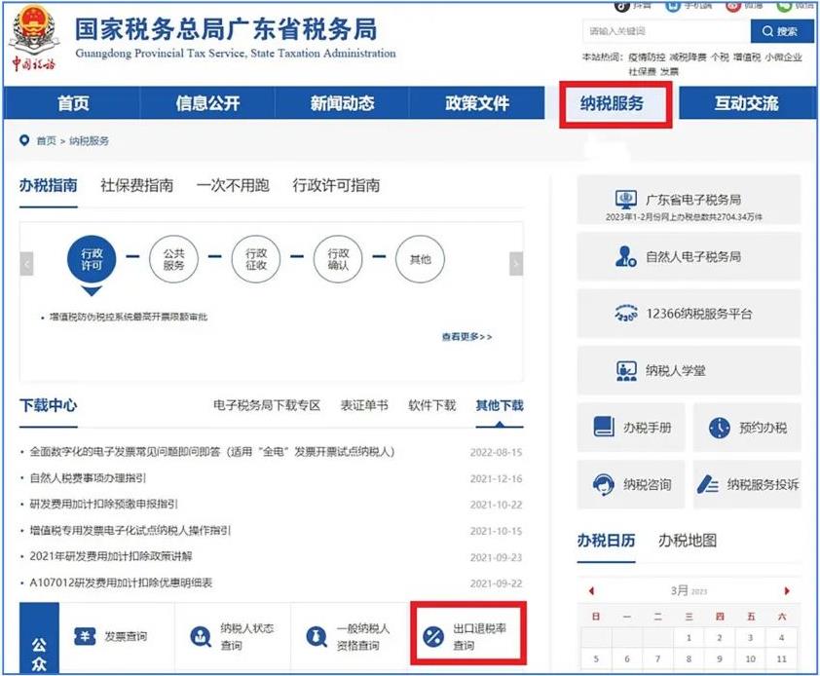The height and width of the screenshot is (676, 820).
Task: Select the 公共服务 circle category
Action: click(x=173, y=259)
